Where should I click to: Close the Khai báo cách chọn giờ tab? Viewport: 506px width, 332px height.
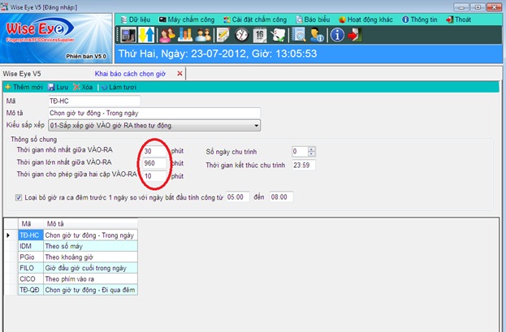click(x=179, y=74)
